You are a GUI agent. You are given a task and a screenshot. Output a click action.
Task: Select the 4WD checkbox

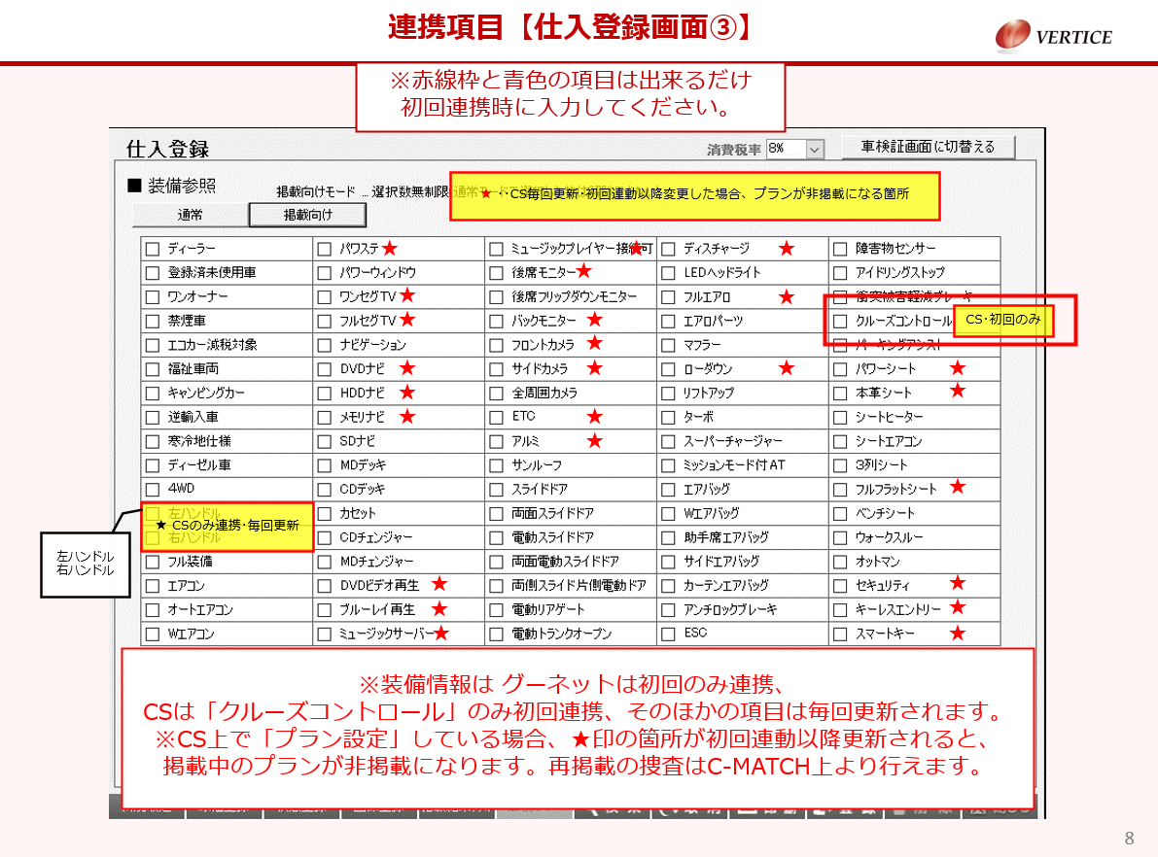tap(153, 490)
